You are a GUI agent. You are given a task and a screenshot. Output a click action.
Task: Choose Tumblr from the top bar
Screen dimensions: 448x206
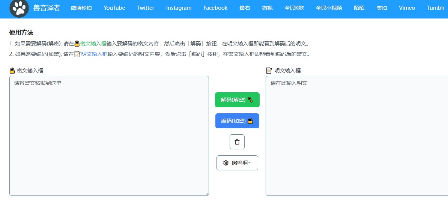(x=436, y=8)
